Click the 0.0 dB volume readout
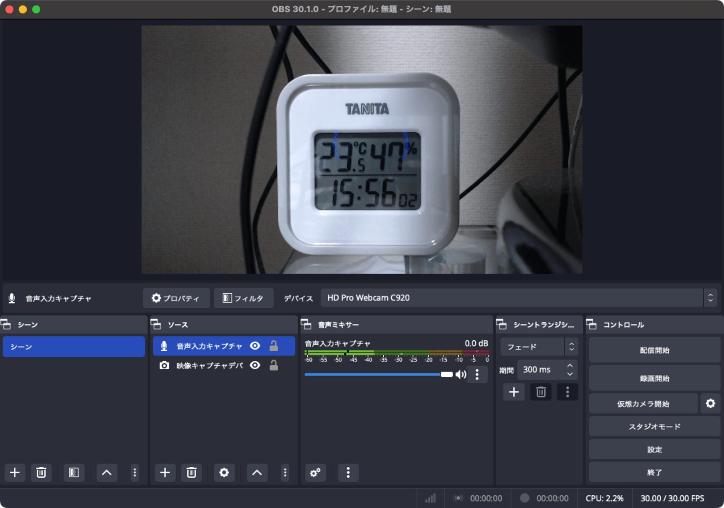724x508 pixels. coord(476,343)
